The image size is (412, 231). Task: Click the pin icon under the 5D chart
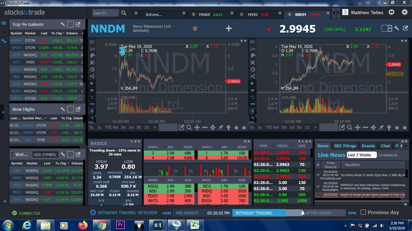(381, 127)
